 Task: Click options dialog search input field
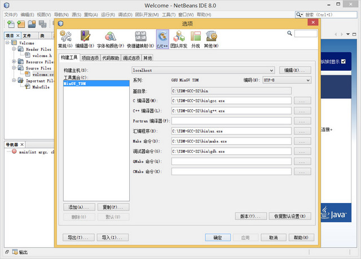[x=306, y=34]
